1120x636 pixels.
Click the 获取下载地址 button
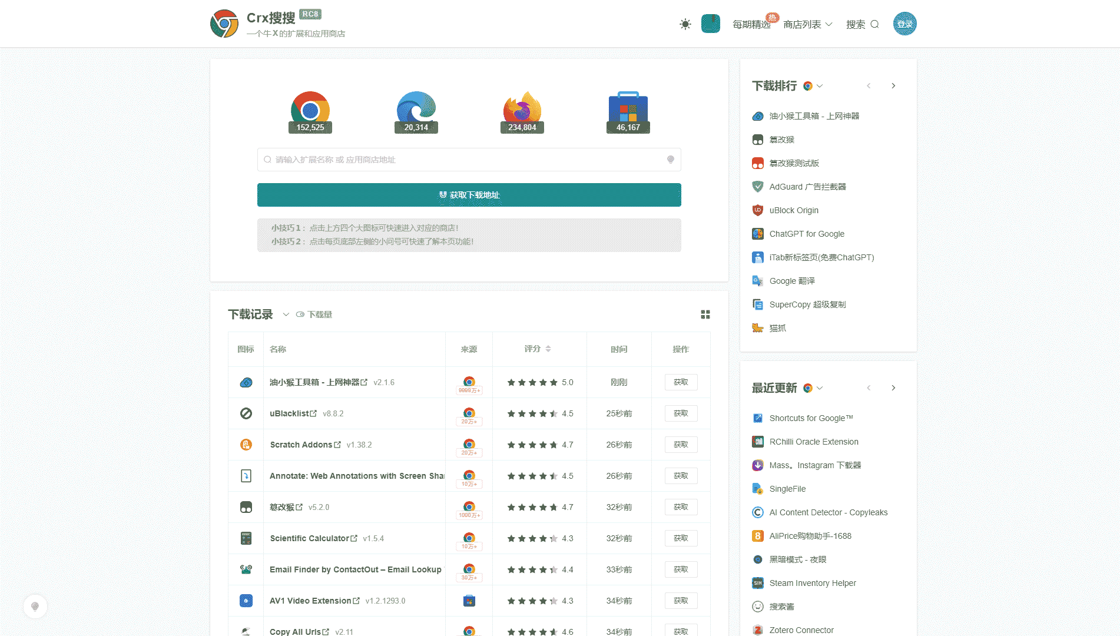(469, 195)
